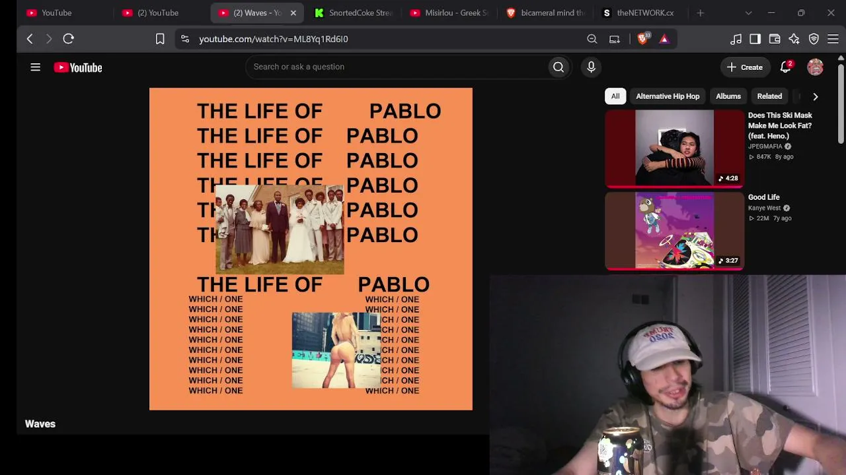Open the YouTube account avatar menu

coord(815,67)
